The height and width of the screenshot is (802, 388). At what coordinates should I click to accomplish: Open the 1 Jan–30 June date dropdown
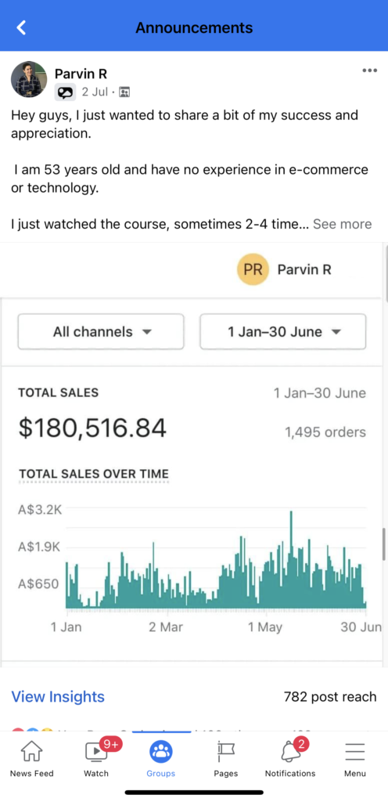(283, 331)
